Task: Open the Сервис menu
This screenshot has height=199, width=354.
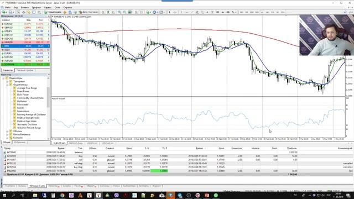Action: [x=48, y=7]
